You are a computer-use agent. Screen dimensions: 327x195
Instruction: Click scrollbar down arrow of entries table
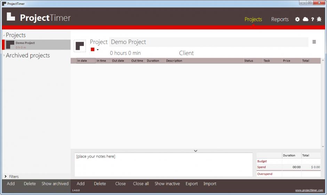(x=323, y=147)
